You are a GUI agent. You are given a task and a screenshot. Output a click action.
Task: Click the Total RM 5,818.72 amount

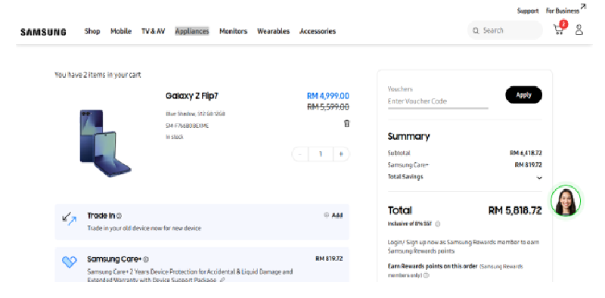tap(515, 210)
